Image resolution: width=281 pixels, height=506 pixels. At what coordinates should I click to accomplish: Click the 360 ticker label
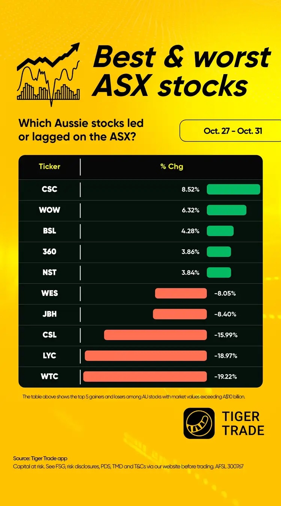49,251
